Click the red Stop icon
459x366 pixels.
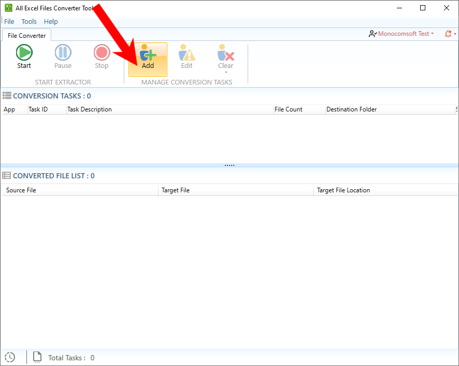102,52
